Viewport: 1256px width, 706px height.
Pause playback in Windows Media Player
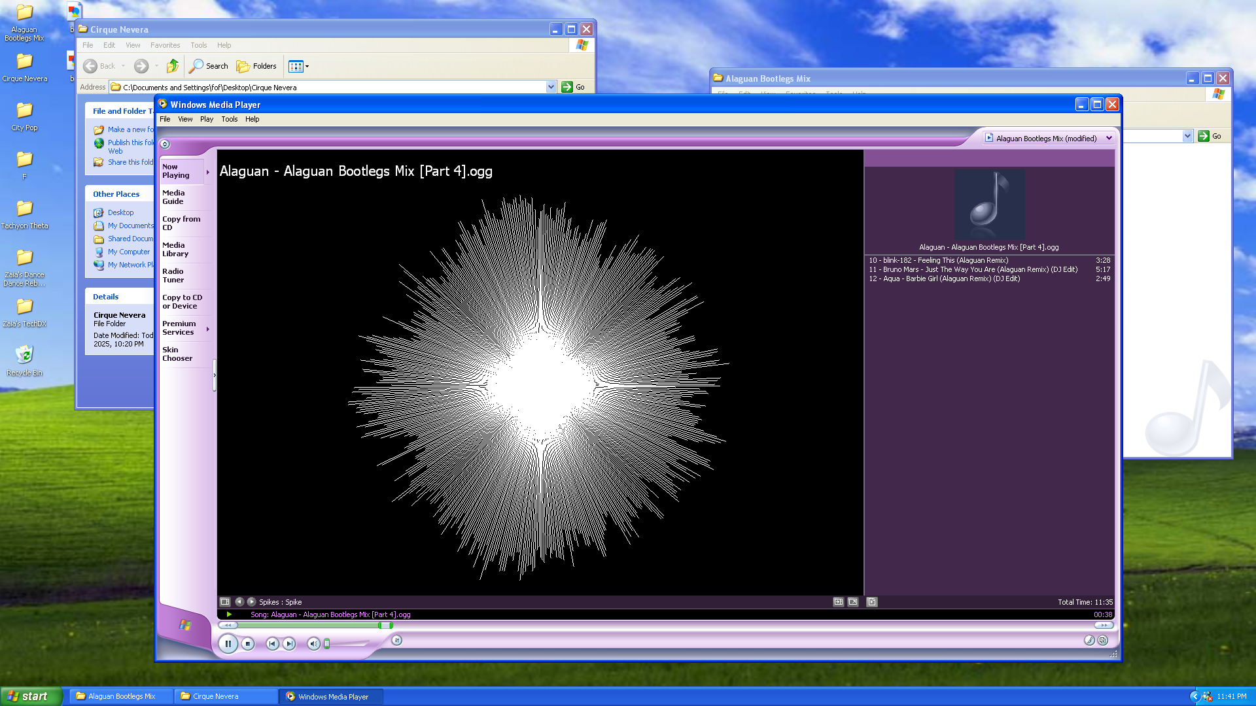pyautogui.click(x=228, y=644)
